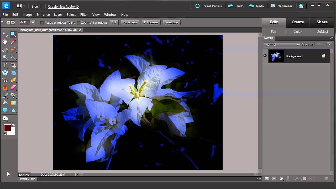Swap foreground and background colors arrow
This screenshot has height=189, width=336.
tap(13, 125)
